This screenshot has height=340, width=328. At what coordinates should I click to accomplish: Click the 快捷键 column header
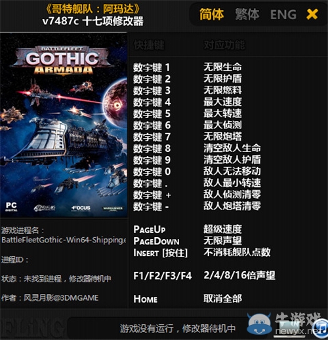pyautogui.click(x=149, y=45)
